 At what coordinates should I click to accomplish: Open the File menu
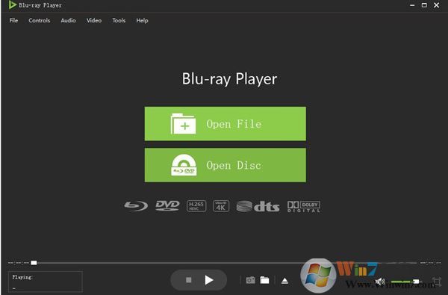(13, 20)
